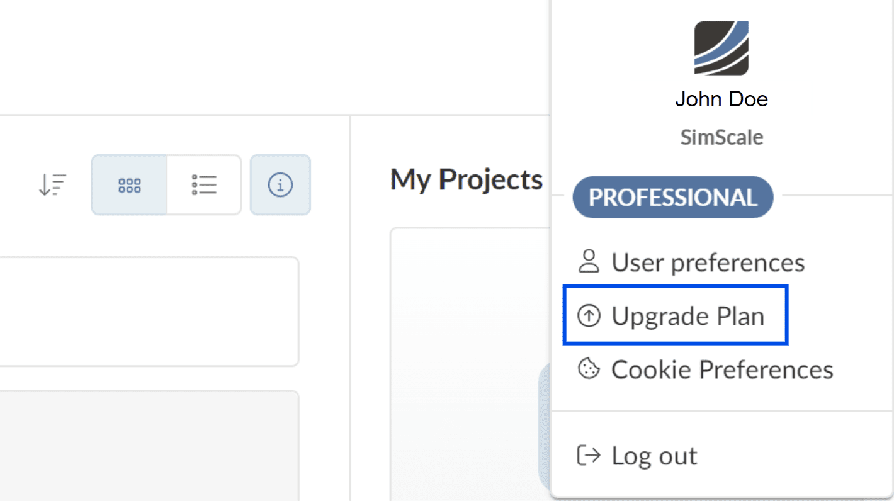
Task: Switch to list view layout
Action: pyautogui.click(x=204, y=185)
